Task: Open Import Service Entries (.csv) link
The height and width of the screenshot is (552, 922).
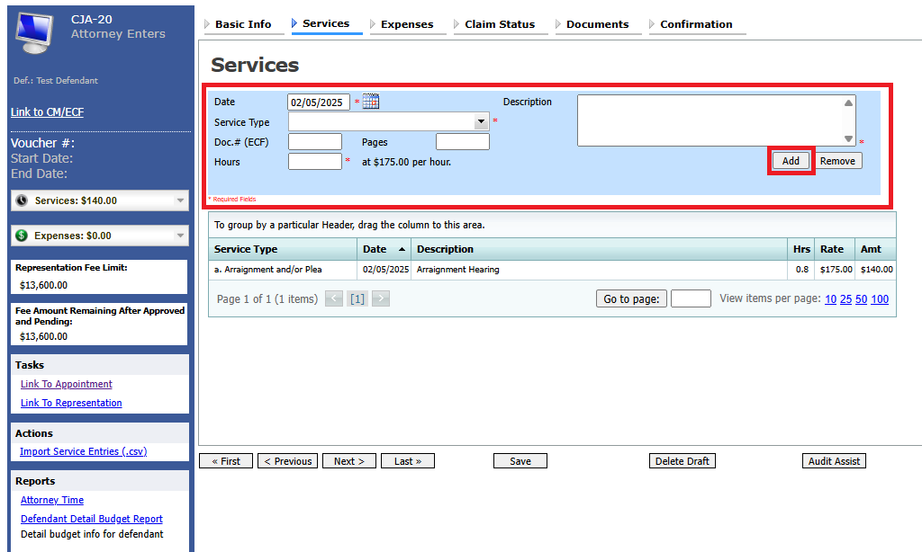Action: (x=83, y=451)
